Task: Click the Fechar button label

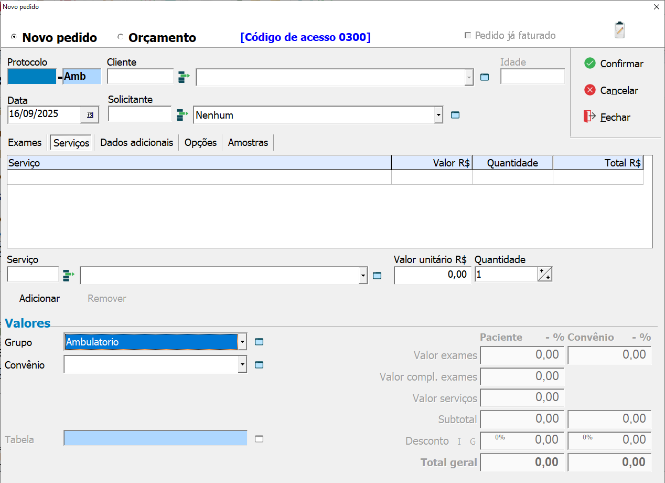Action: tap(615, 117)
